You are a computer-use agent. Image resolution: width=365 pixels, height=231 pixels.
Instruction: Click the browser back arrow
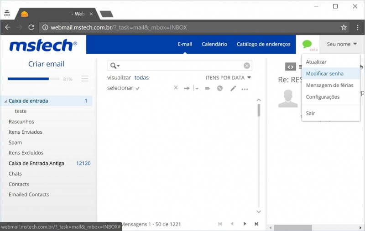8,27
